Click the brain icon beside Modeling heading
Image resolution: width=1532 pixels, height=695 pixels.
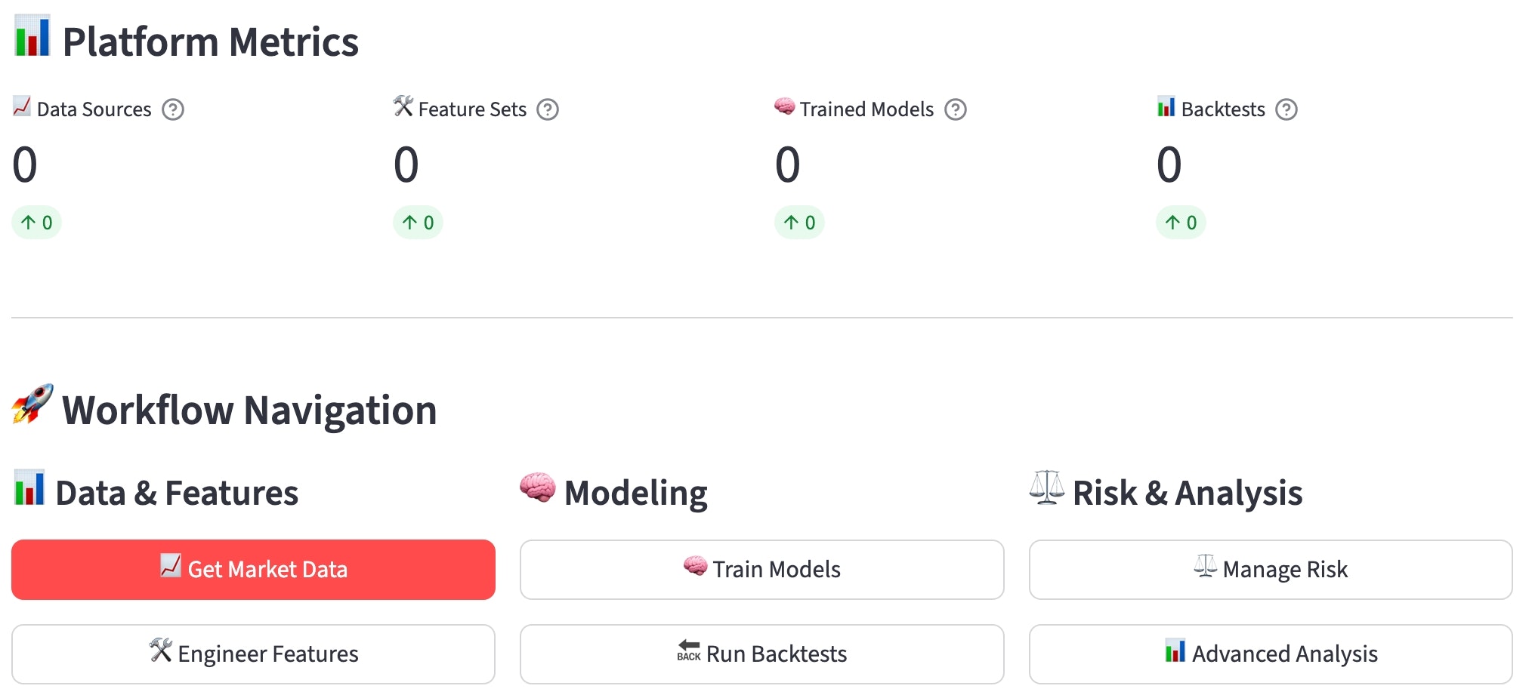(537, 488)
